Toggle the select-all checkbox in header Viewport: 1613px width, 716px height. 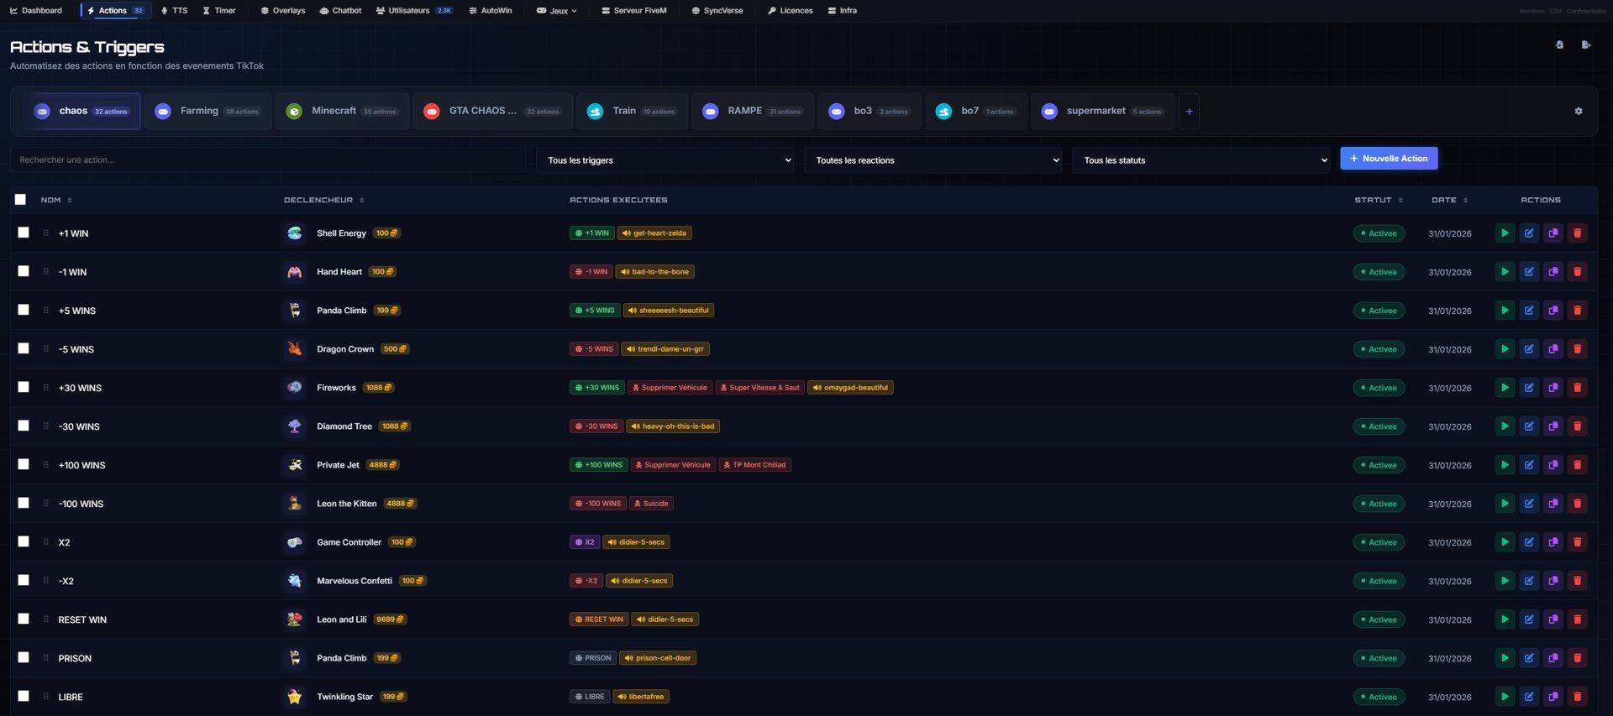(x=20, y=200)
